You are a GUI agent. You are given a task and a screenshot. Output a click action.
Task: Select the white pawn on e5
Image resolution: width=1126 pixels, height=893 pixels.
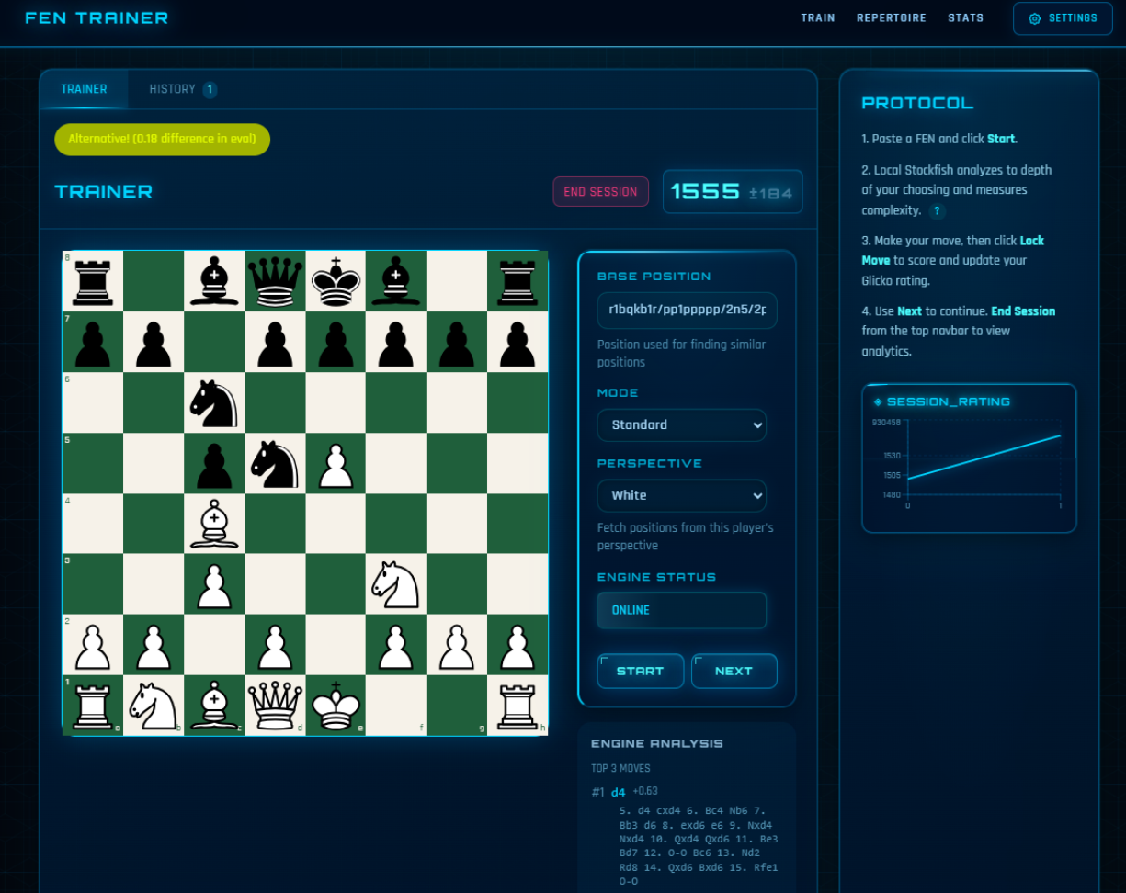[336, 463]
